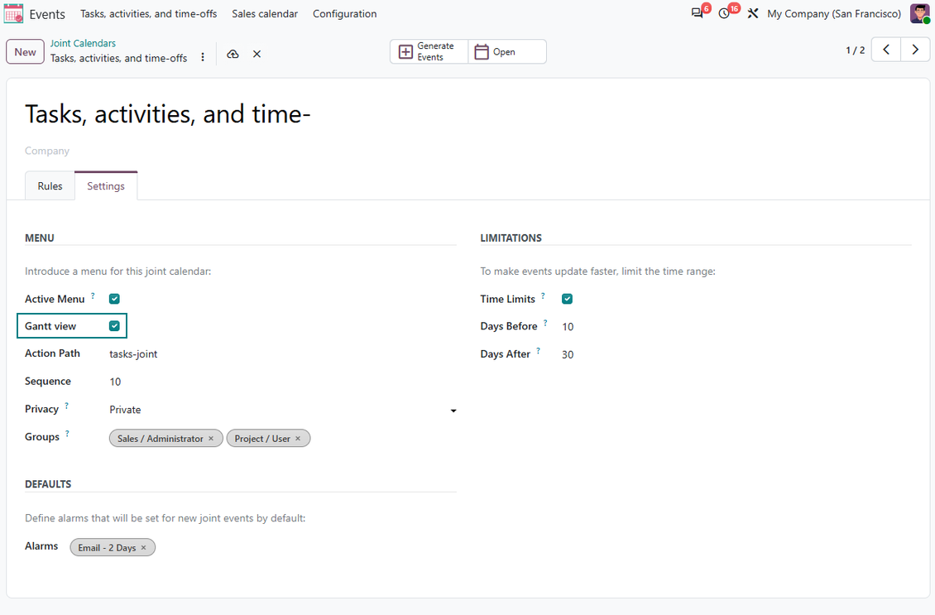Show help tooltip for Privacy

pyautogui.click(x=67, y=406)
